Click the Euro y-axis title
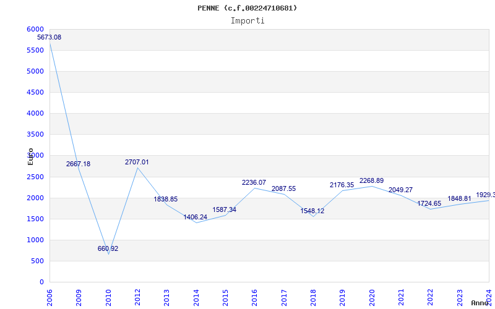 tap(30, 156)
